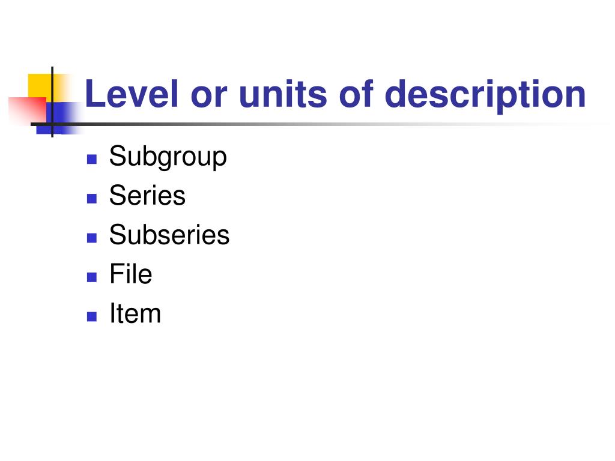Select the blue bullet beside File
The height and width of the screenshot is (461, 615).
pos(92,277)
